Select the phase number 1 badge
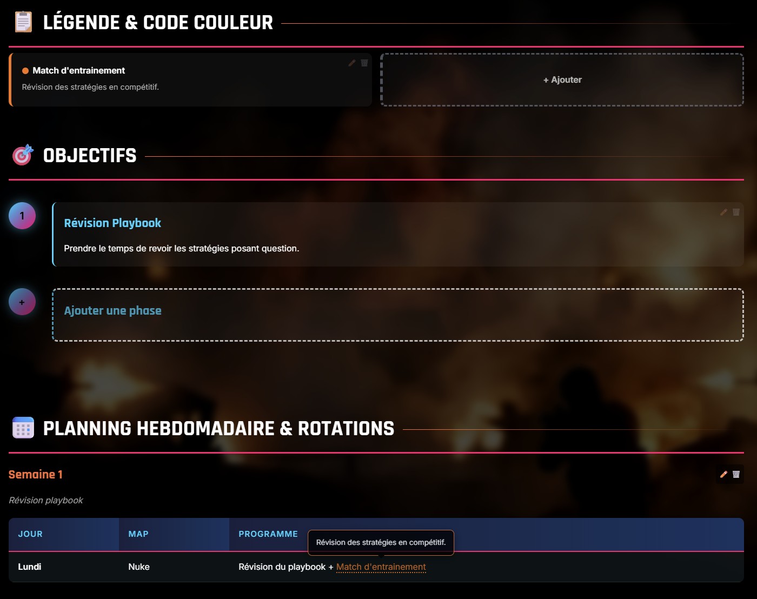The height and width of the screenshot is (599, 757). point(22,215)
